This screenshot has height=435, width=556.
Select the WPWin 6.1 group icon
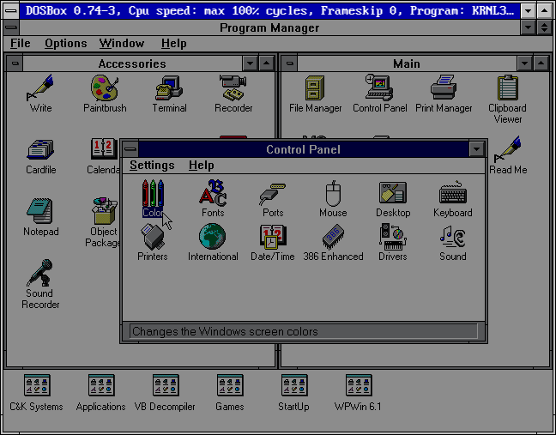pyautogui.click(x=358, y=392)
